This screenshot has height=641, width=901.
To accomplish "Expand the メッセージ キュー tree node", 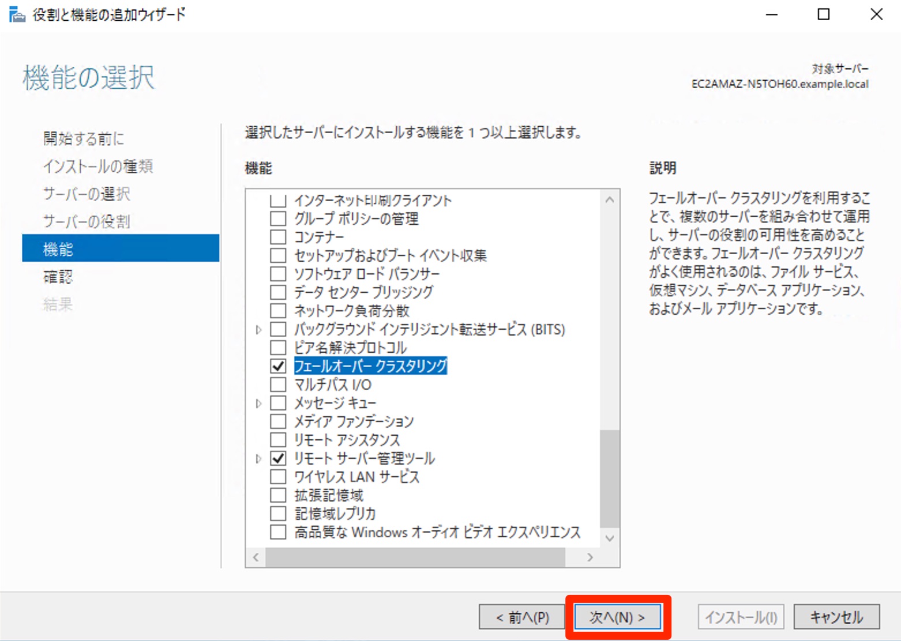I will click(258, 404).
